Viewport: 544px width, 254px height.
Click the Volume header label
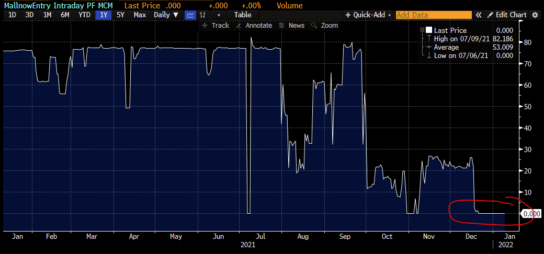pyautogui.click(x=290, y=6)
